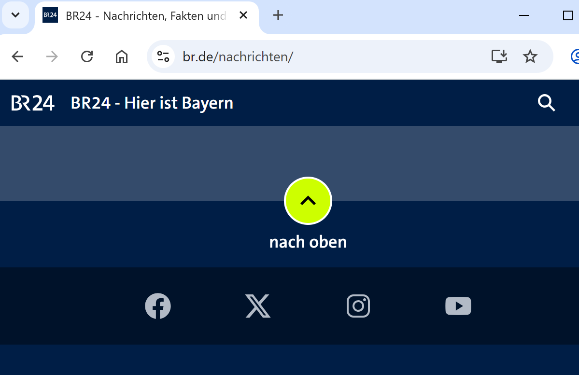The image size is (579, 375).
Task: Click the browser forward arrow
Action: (x=52, y=57)
